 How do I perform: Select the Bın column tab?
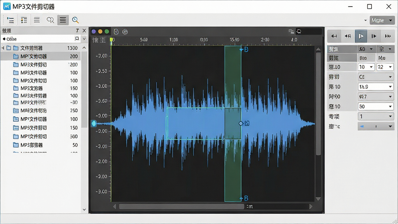pos(366,58)
